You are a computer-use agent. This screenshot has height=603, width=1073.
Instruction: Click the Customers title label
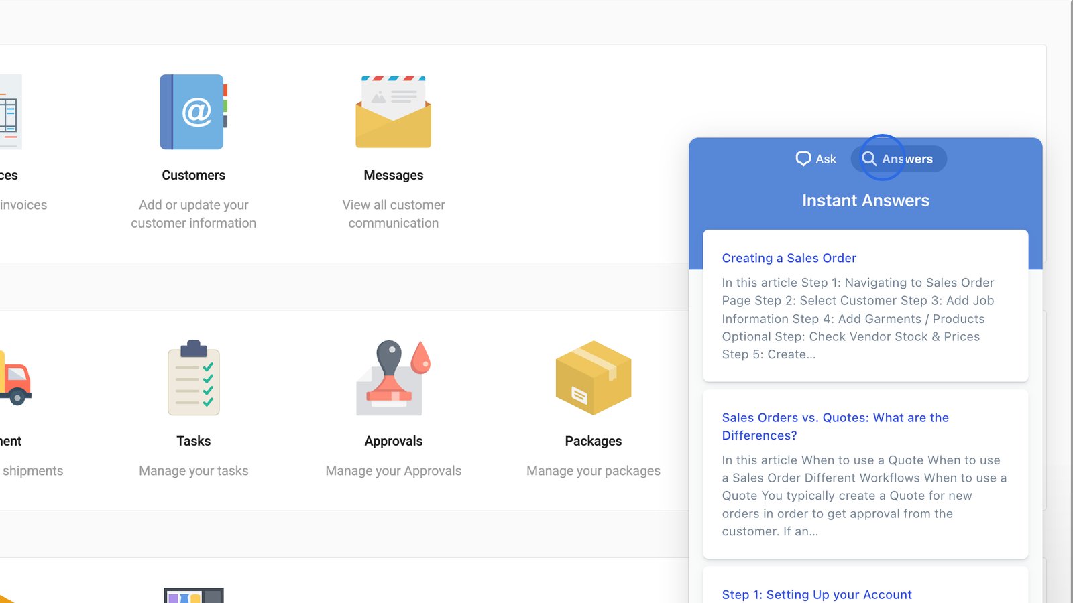click(193, 175)
